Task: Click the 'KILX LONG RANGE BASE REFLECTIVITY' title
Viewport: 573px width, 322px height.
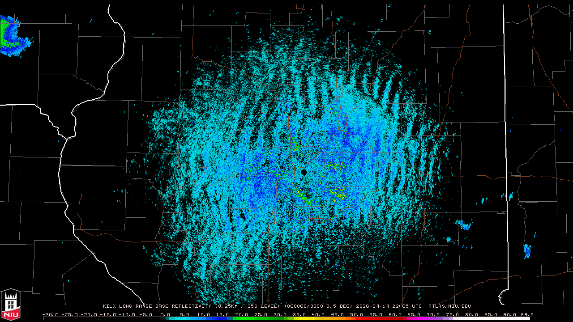Action: point(158,306)
